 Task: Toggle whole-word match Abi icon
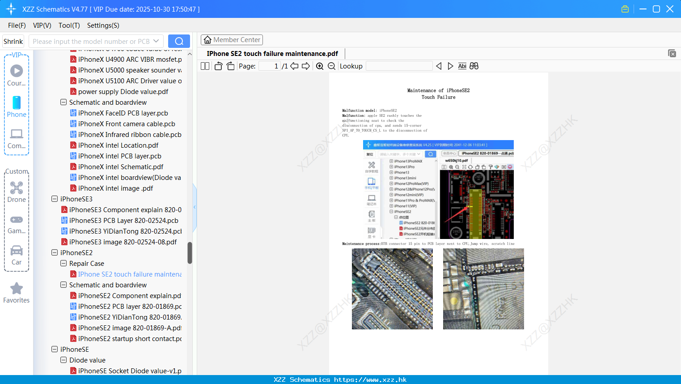pos(462,66)
